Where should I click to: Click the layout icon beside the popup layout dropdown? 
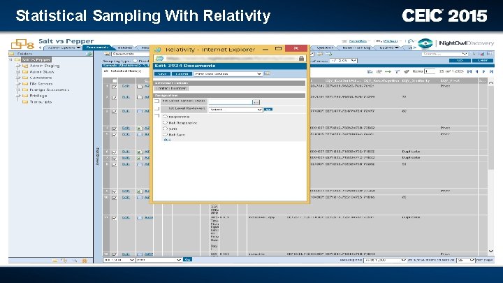(267, 73)
